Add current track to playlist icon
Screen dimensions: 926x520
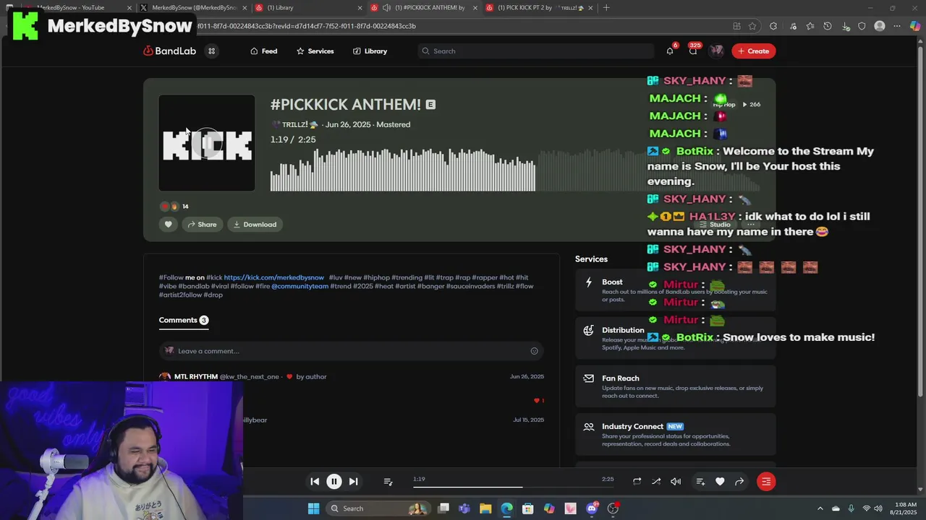click(700, 482)
